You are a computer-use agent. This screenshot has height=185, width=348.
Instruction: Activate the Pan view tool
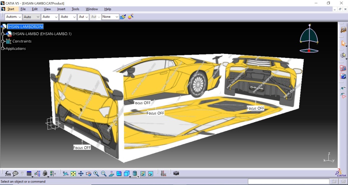click(81, 174)
